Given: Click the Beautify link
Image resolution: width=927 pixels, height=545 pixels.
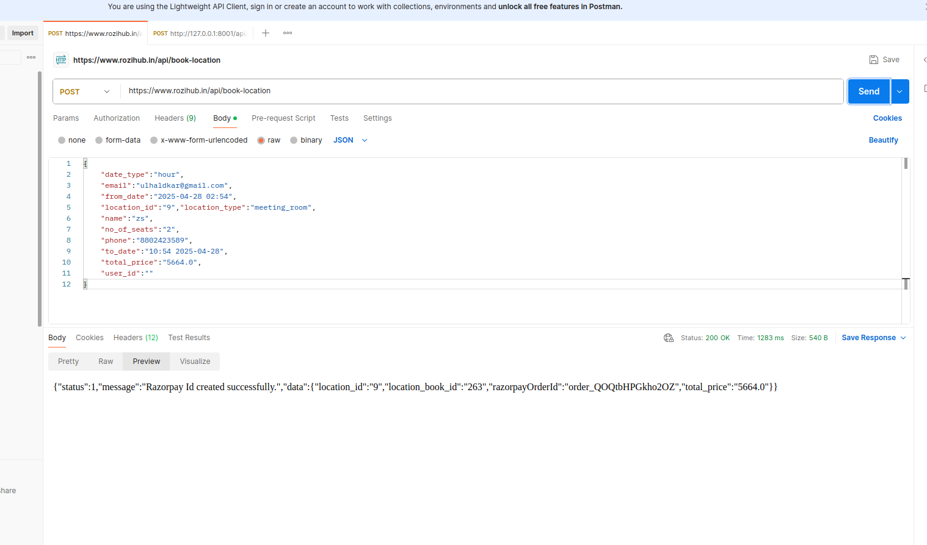Looking at the screenshot, I should 883,140.
